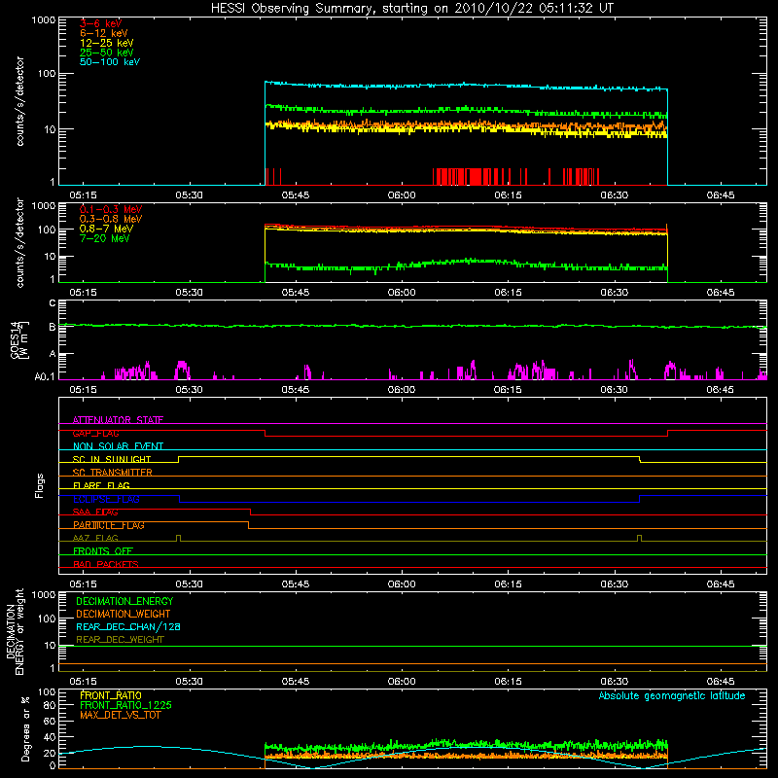Select the GAP_FLAG label
Viewport: 778px width, 778px height.
[x=95, y=433]
